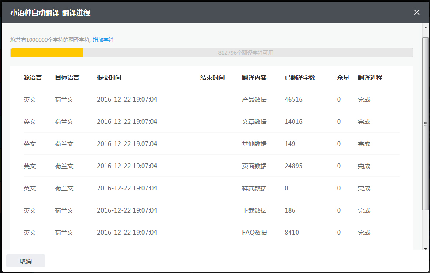Screen dimensions: 430x273
Task: Click the 源语言 column header
Action: click(33, 77)
